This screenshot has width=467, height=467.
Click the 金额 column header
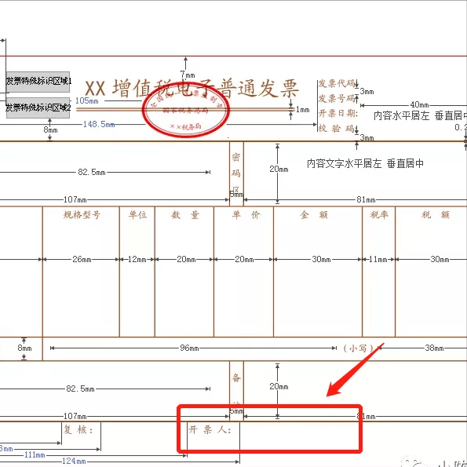314,215
